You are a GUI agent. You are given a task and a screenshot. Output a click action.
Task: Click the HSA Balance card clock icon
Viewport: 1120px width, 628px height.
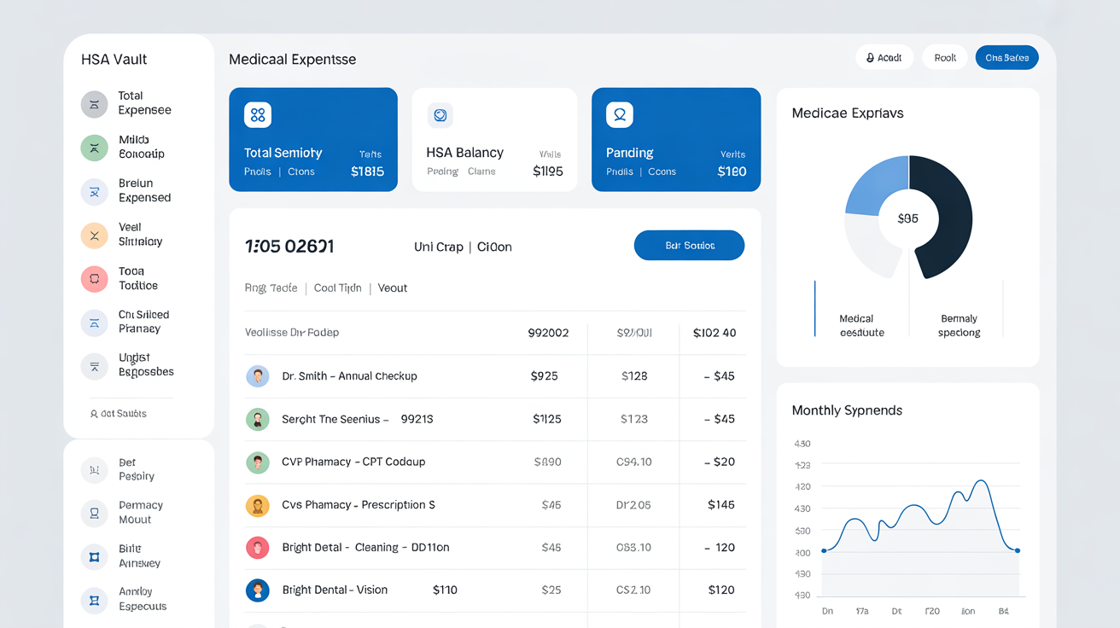point(440,114)
